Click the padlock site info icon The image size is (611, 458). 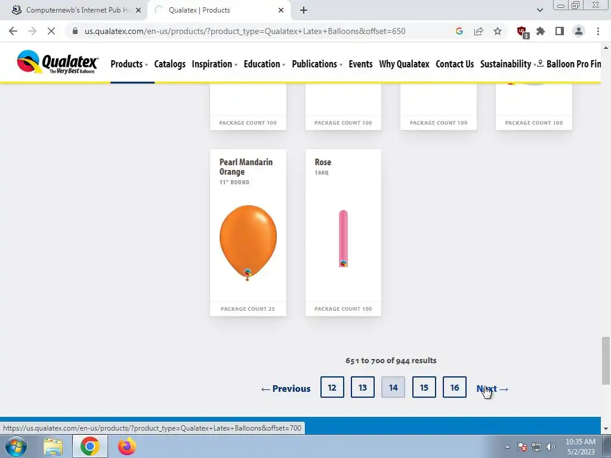point(75,31)
